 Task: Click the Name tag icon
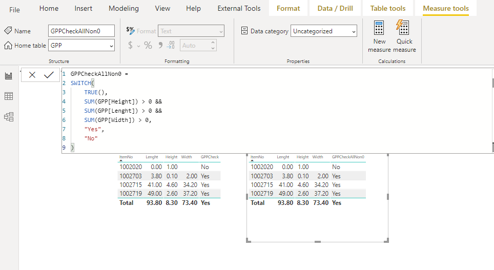coord(8,31)
